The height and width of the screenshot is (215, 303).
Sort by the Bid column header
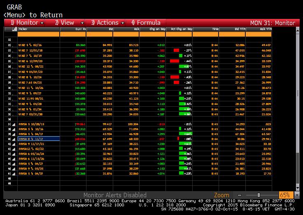(x=100, y=29)
